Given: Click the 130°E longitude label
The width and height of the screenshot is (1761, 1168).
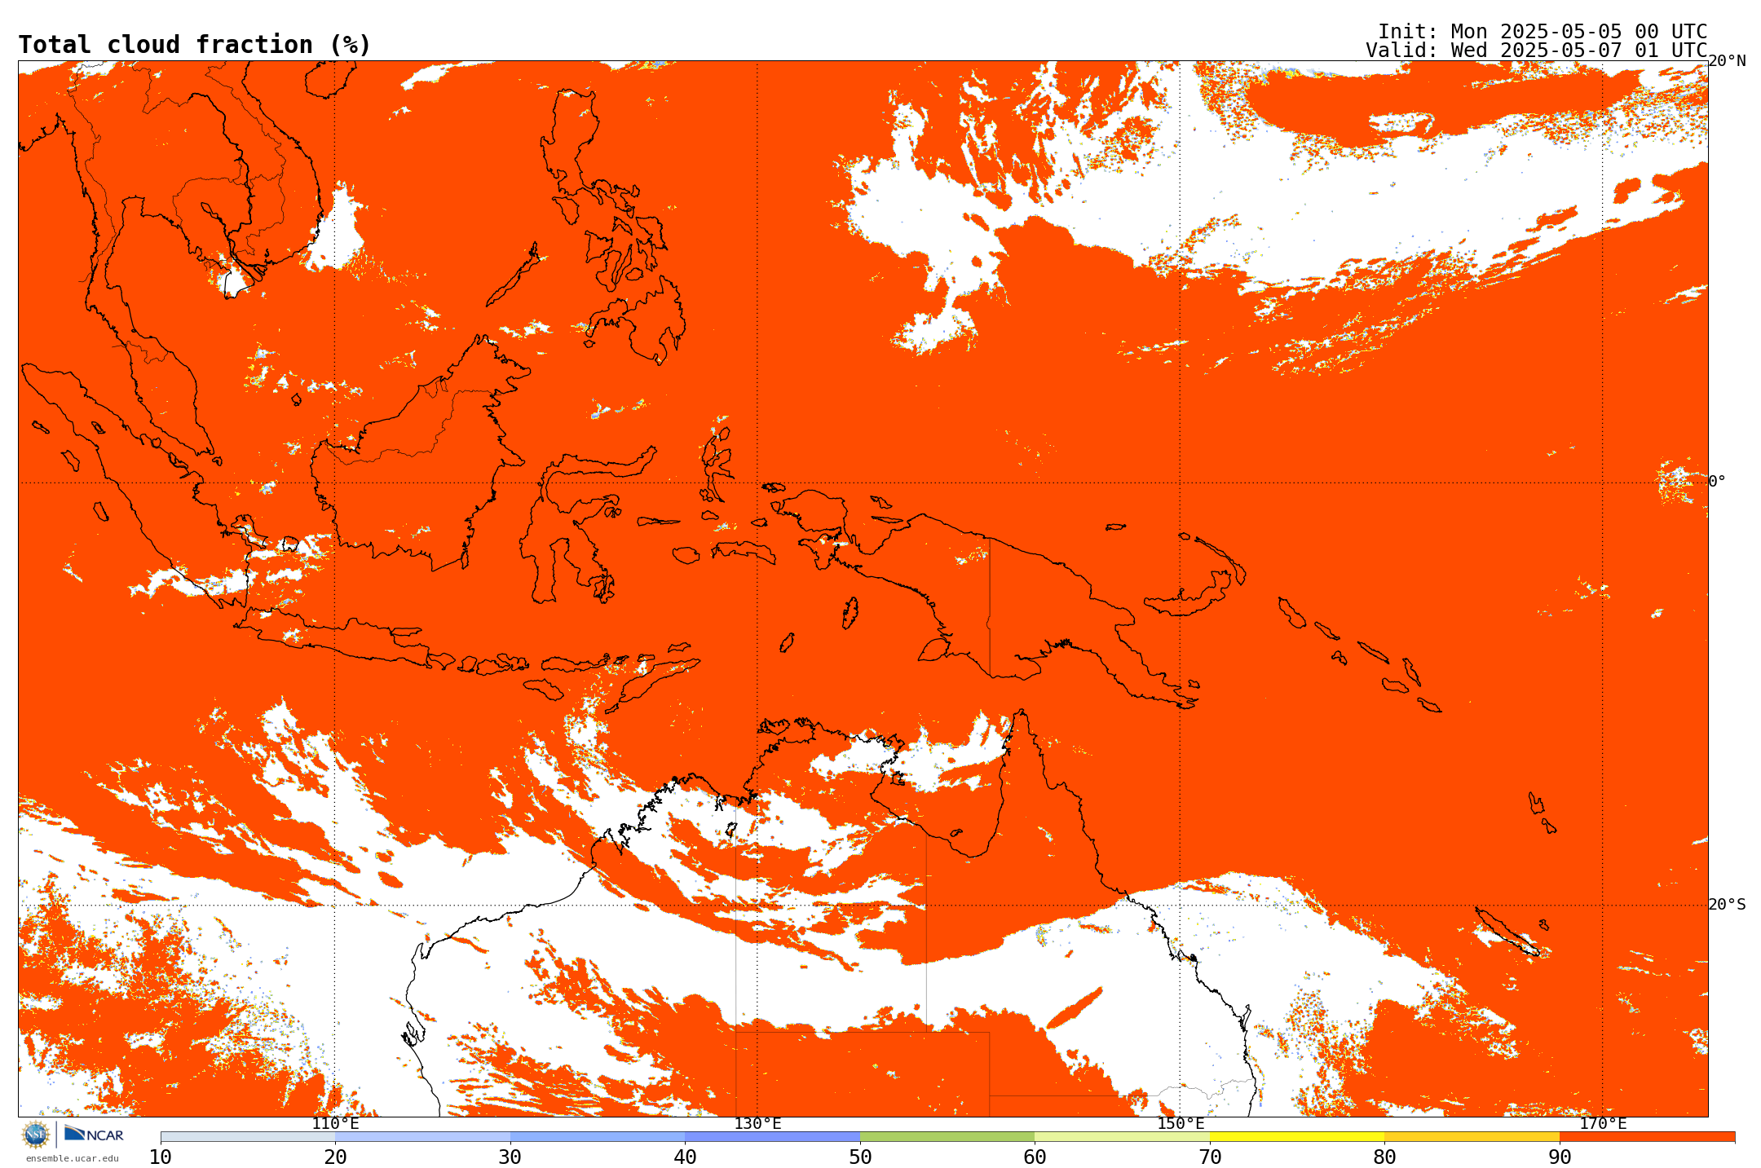Looking at the screenshot, I should tap(757, 1124).
